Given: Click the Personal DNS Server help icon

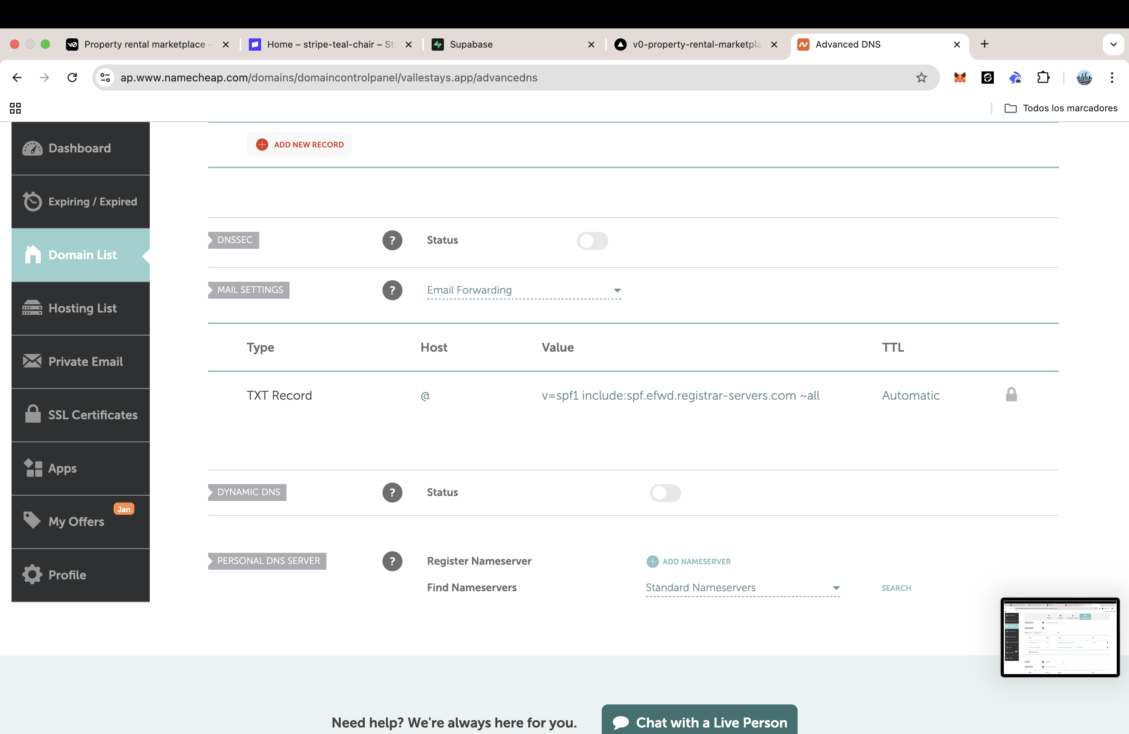Looking at the screenshot, I should tap(392, 561).
